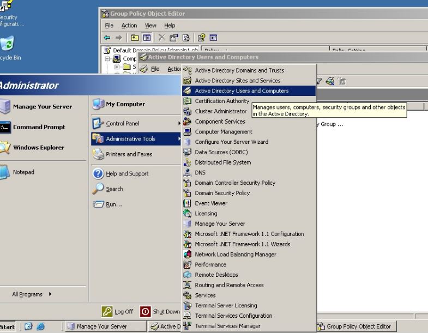The height and width of the screenshot is (333, 428).
Task: Click Up One Level folder icon in Group Policy toolbar
Action: (x=135, y=38)
